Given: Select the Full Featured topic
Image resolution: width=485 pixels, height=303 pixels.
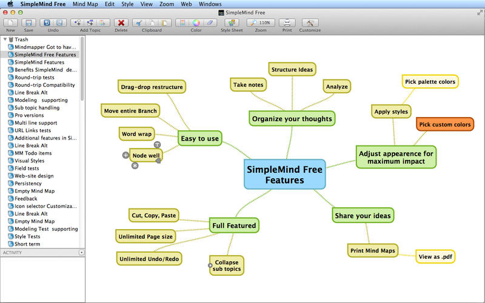Looking at the screenshot, I should pos(234,225).
